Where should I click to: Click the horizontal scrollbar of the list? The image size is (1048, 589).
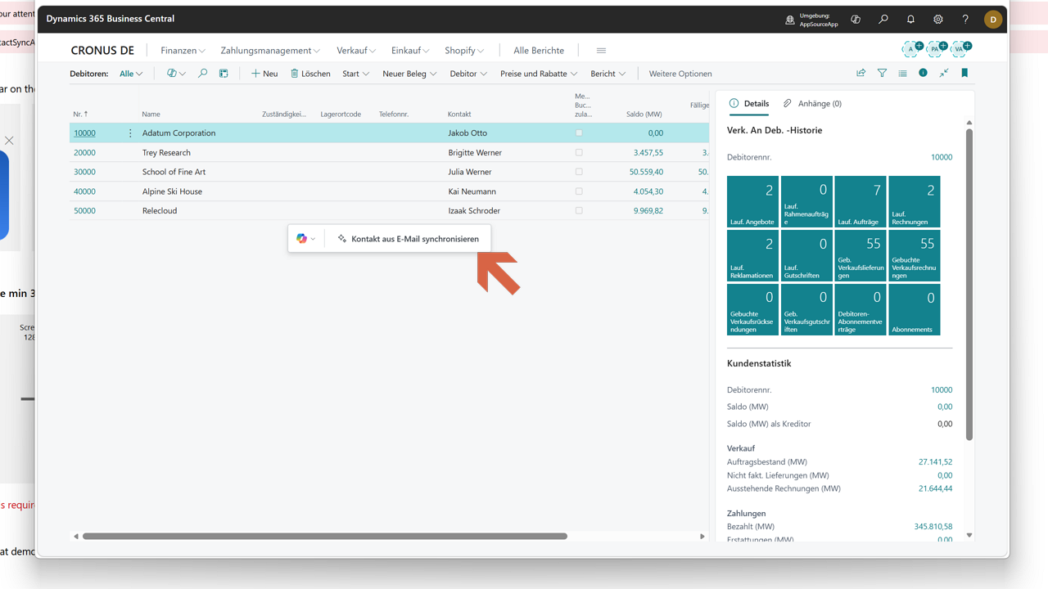pyautogui.click(x=325, y=536)
